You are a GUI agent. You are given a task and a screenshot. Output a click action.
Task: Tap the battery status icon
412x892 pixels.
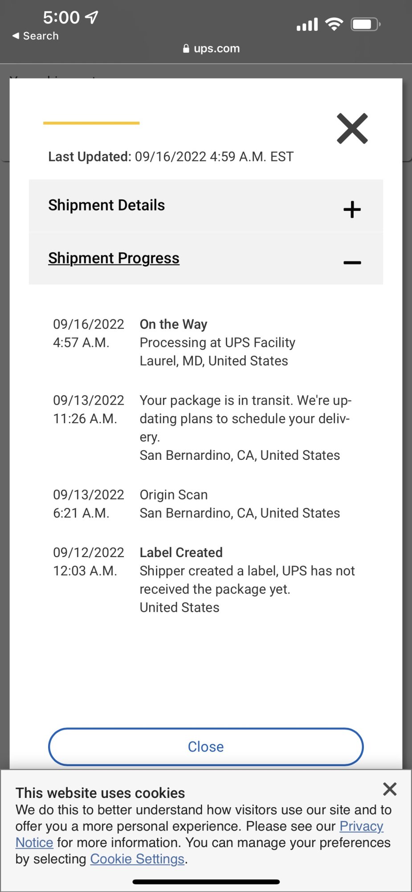click(366, 24)
